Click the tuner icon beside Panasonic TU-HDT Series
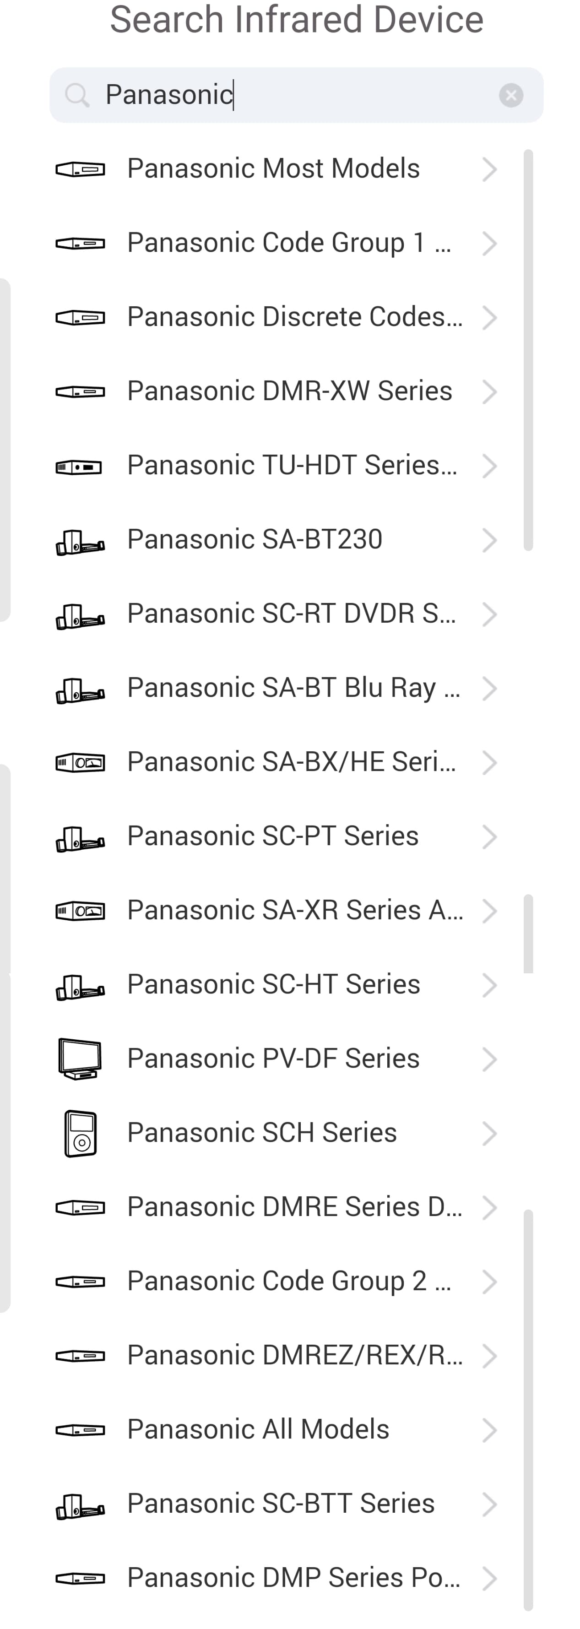580x1629 pixels. pos(79,467)
